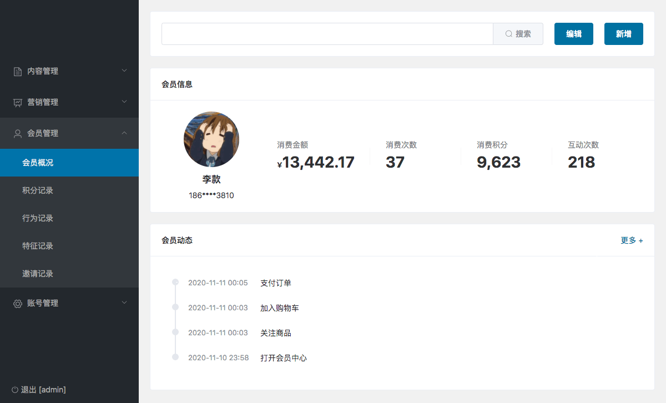Click the 互动次数 label
The height and width of the screenshot is (403, 666).
pos(583,145)
